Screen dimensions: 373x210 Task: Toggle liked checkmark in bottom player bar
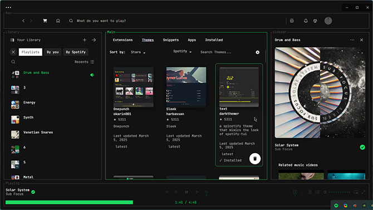pyautogui.click(x=33, y=192)
